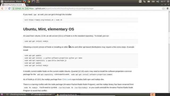Screen dimensions: 170x96
Task: Minimize the browser window
Action: tap(162, 5)
